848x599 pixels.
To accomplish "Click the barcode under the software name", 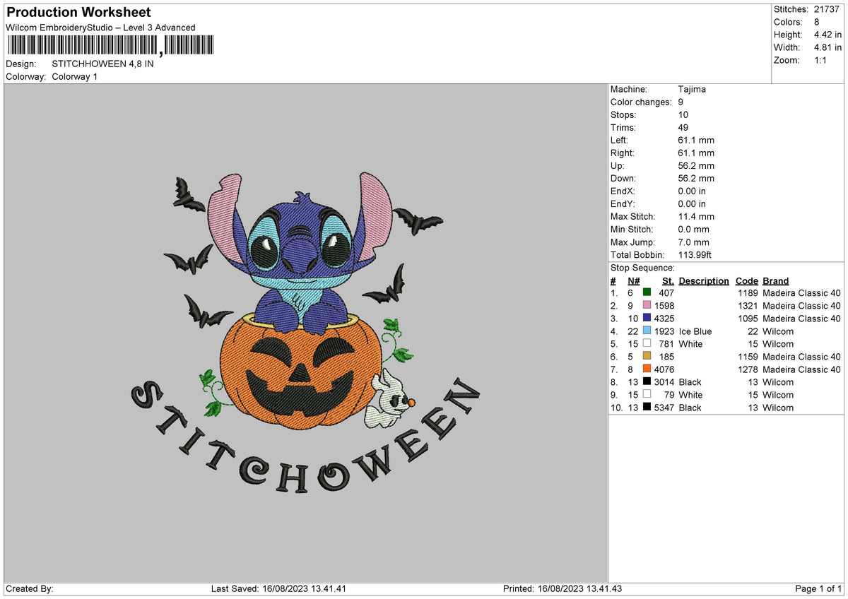I will (110, 46).
